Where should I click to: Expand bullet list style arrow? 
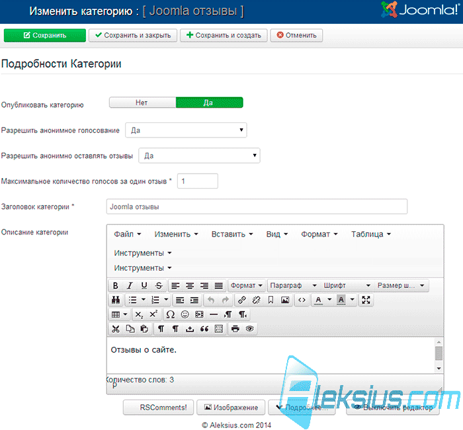(144, 300)
